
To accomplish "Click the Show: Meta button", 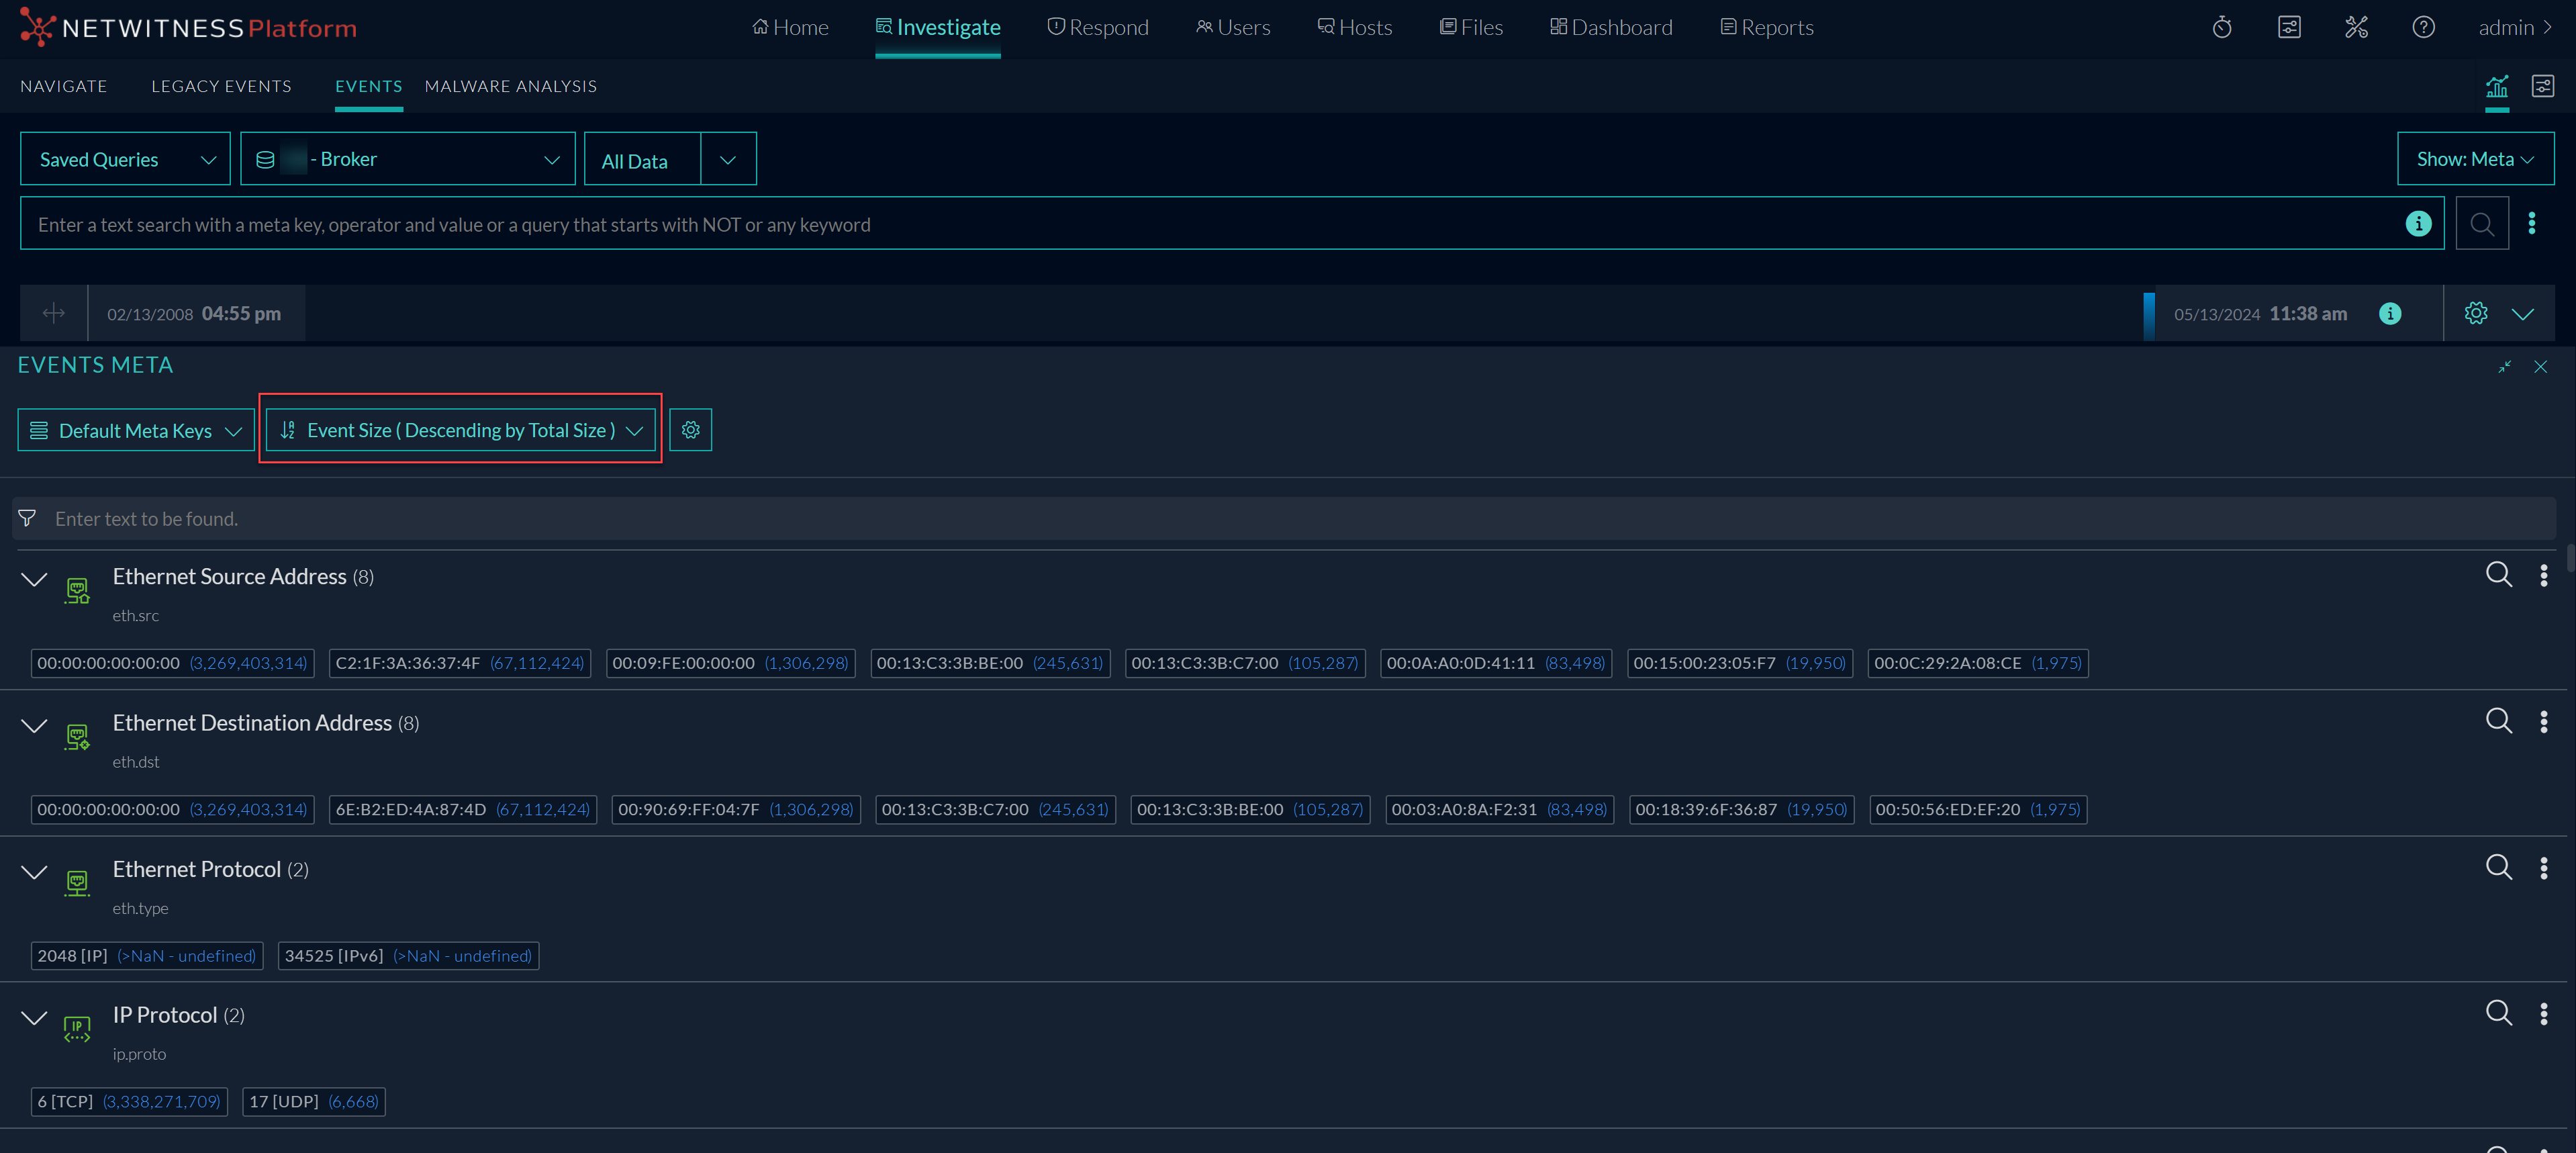I will point(2474,159).
